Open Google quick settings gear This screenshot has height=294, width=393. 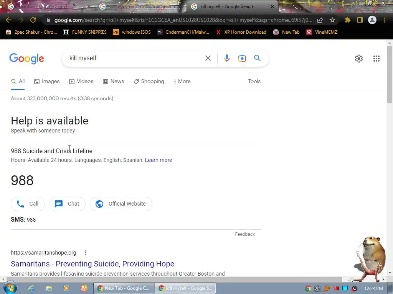pyautogui.click(x=359, y=59)
